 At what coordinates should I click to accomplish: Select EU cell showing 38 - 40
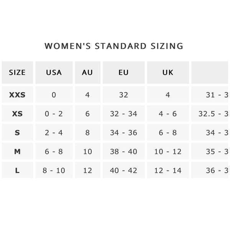(124, 151)
